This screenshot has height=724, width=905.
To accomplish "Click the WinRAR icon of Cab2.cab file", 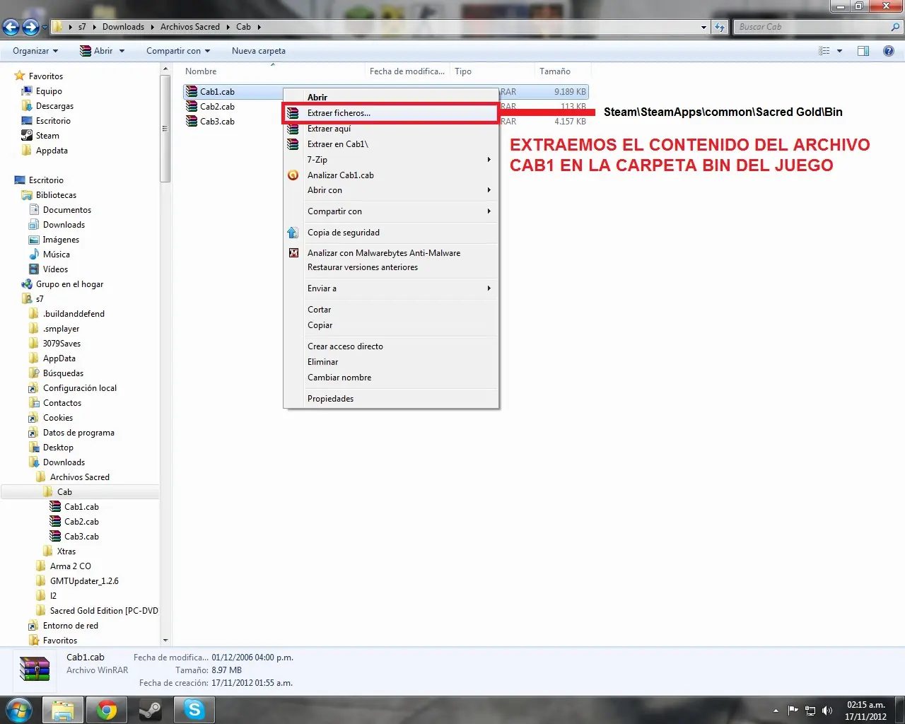I will 191,107.
